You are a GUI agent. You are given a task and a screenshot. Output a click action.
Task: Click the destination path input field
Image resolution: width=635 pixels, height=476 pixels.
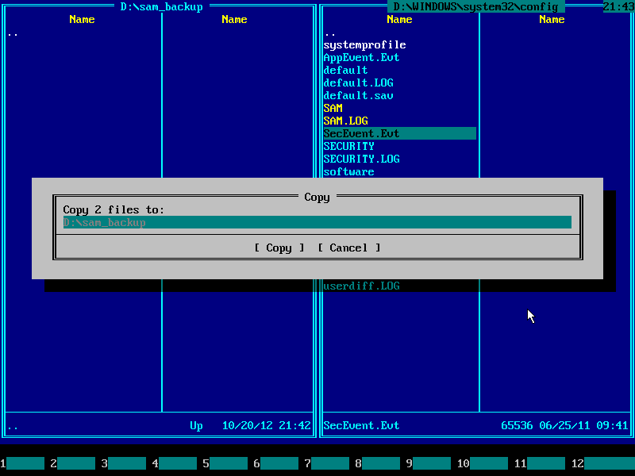pyautogui.click(x=317, y=222)
